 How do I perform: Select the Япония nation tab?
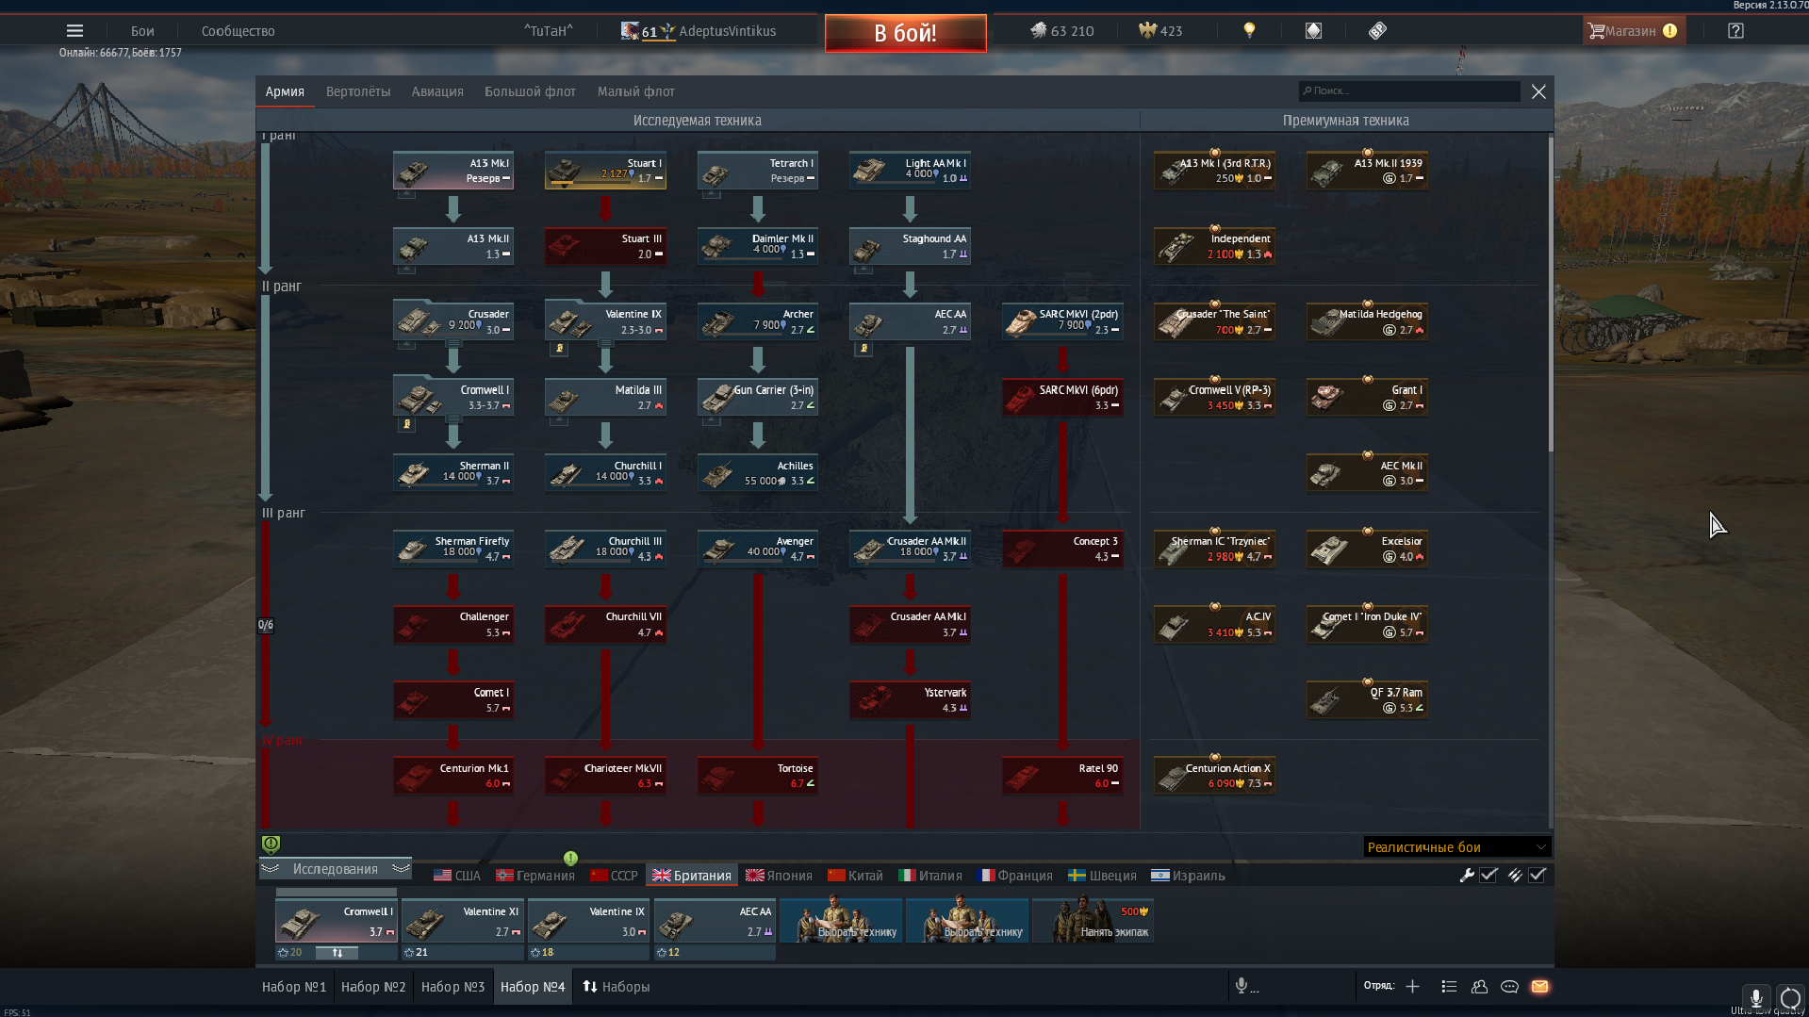point(780,876)
